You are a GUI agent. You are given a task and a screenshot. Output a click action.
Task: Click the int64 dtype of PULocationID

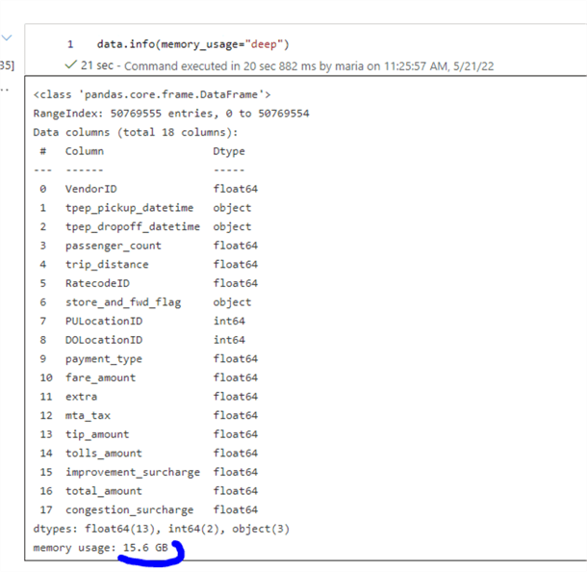(x=229, y=321)
